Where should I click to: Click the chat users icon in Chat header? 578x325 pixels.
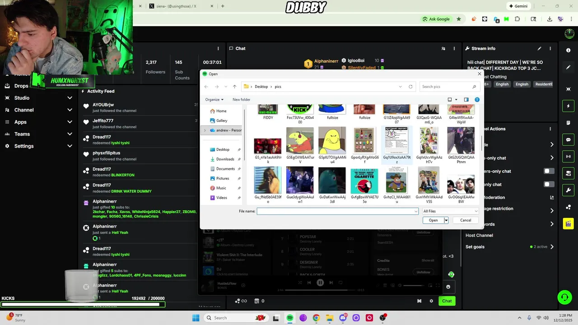click(443, 48)
